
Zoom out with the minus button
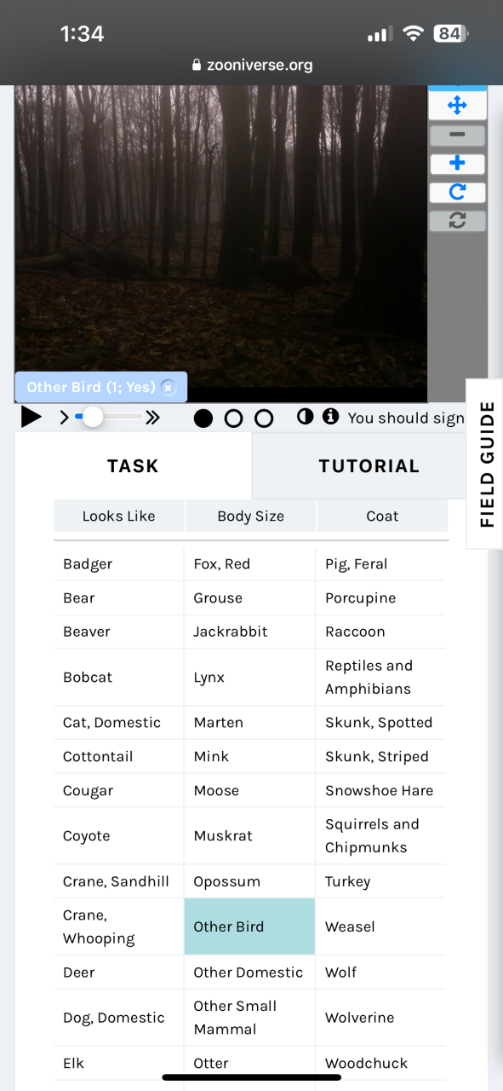coord(457,136)
